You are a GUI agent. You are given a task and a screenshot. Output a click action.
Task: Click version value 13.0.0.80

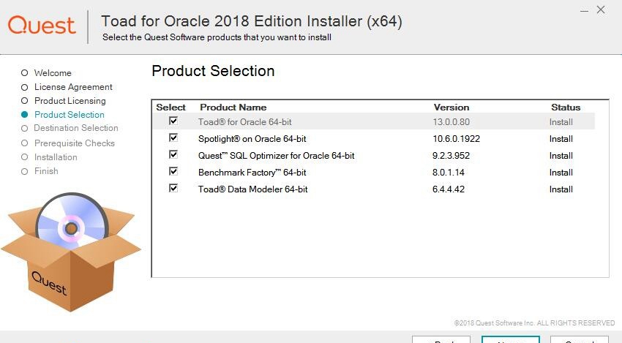click(x=451, y=122)
